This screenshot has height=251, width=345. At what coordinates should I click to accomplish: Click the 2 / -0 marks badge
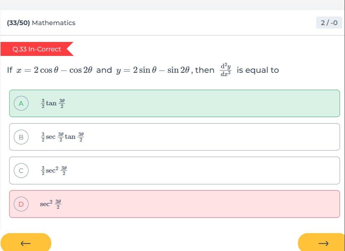(x=329, y=23)
